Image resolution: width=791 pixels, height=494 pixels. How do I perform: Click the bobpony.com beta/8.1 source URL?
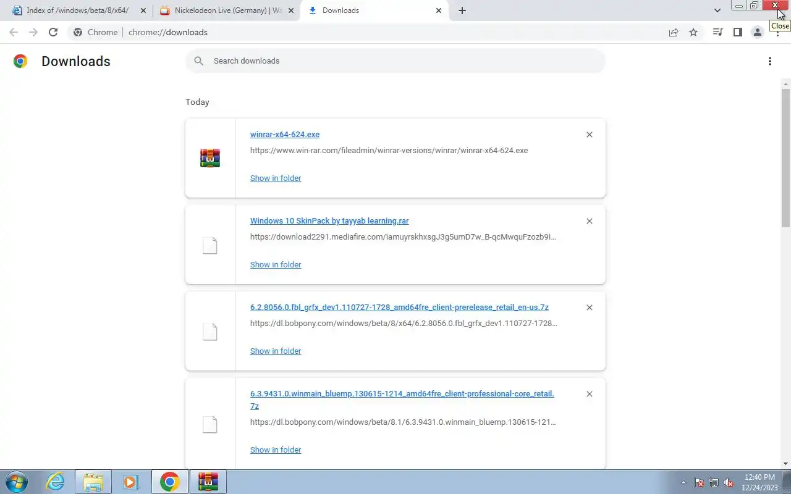pos(403,422)
